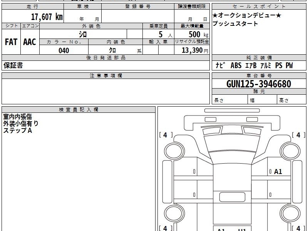Select chassis number GUN125-3946680
Image resolution: width=308 pixels, height=231 pixels.
pos(259,84)
